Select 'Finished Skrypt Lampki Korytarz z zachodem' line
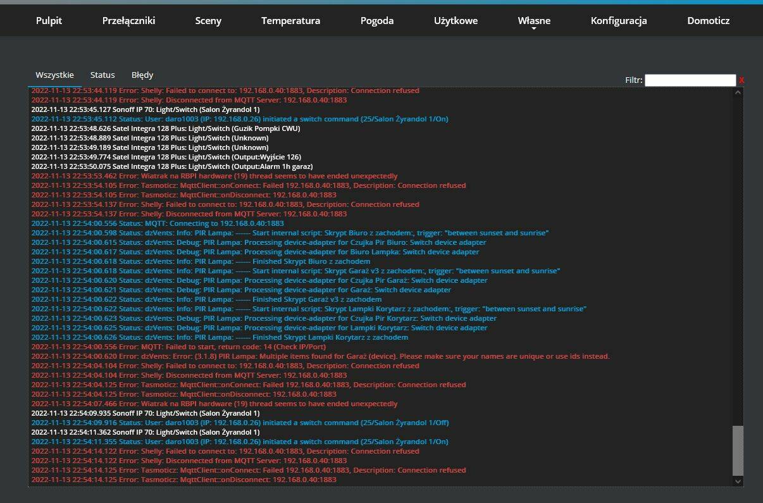 click(x=220, y=337)
